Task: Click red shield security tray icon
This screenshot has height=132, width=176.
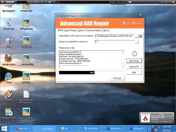Action: tap(156, 130)
